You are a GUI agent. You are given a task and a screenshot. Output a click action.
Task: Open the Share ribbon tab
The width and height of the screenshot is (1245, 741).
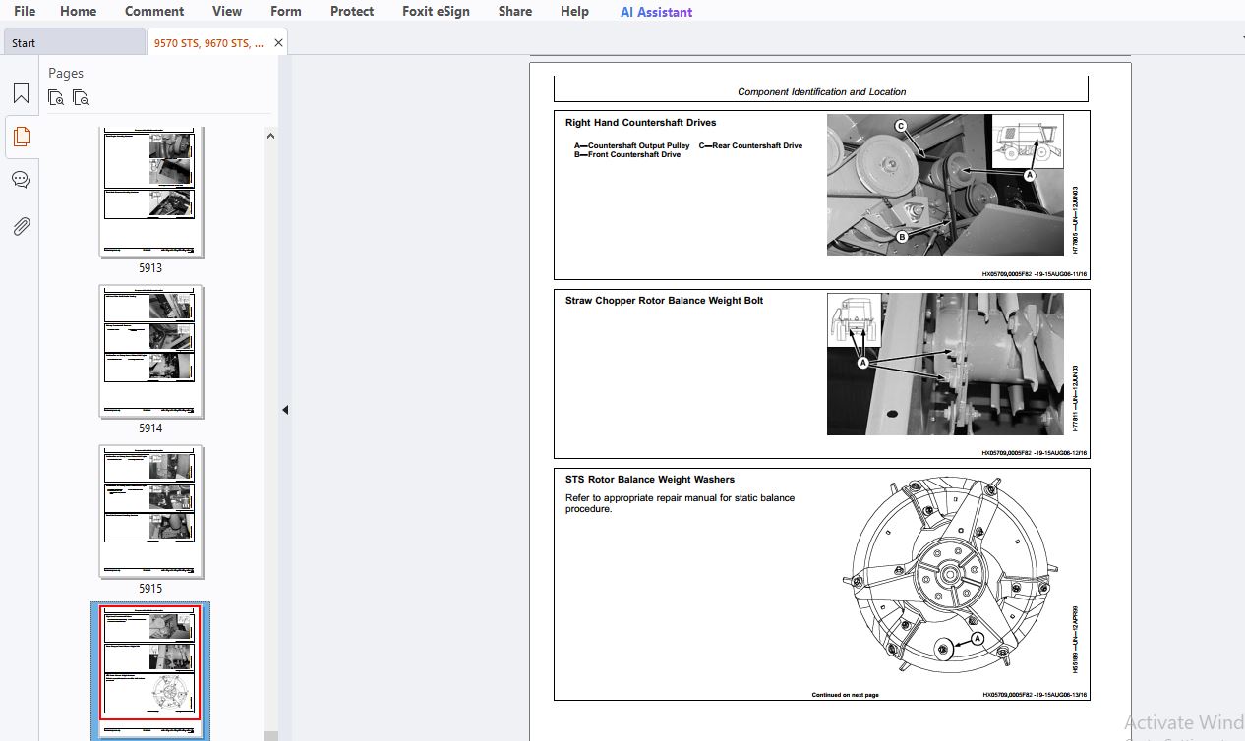(x=515, y=12)
